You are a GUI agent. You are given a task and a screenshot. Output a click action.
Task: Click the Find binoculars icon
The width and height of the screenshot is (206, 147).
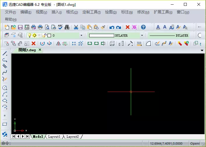pyautogui.click(x=67, y=27)
